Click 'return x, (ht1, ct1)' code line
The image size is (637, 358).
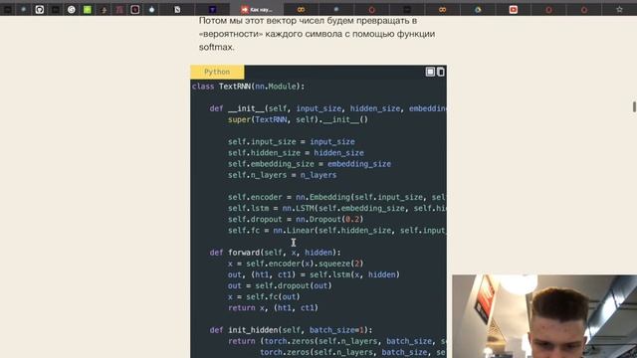point(273,308)
